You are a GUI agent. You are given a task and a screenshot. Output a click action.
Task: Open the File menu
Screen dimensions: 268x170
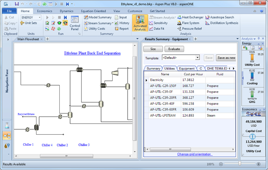9,11
